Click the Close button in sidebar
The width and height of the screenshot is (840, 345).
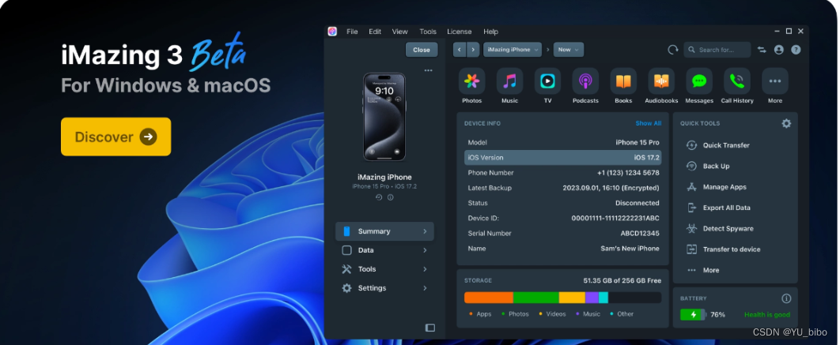422,50
